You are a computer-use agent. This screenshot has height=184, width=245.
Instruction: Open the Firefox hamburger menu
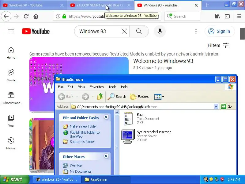(x=239, y=16)
